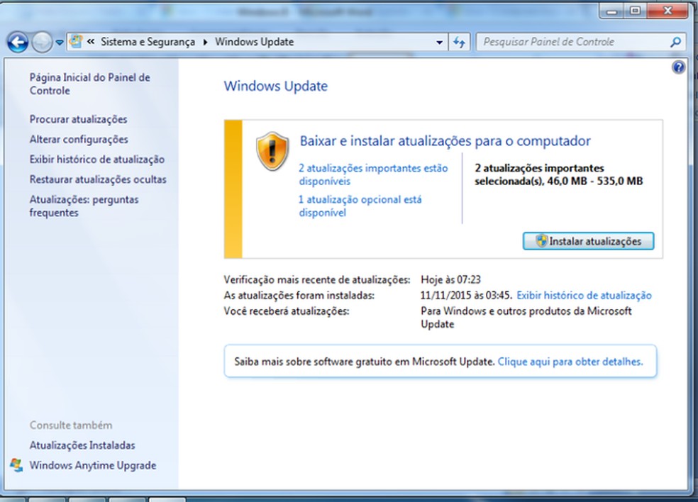Select Procurar atualizações in sidebar
Screen dimensions: 698x502
[78, 119]
